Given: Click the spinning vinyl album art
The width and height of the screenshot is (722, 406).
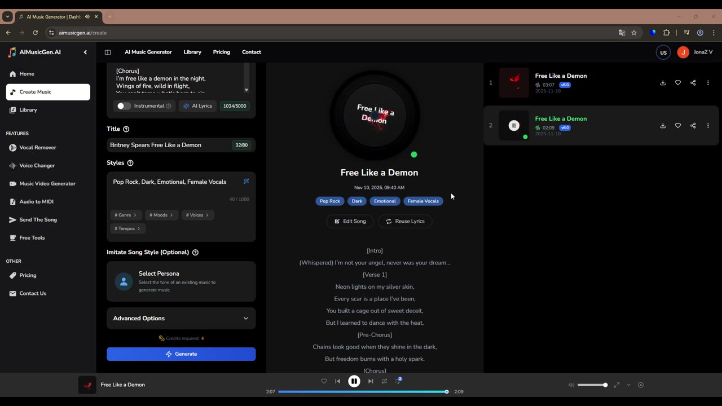Looking at the screenshot, I should [375, 115].
